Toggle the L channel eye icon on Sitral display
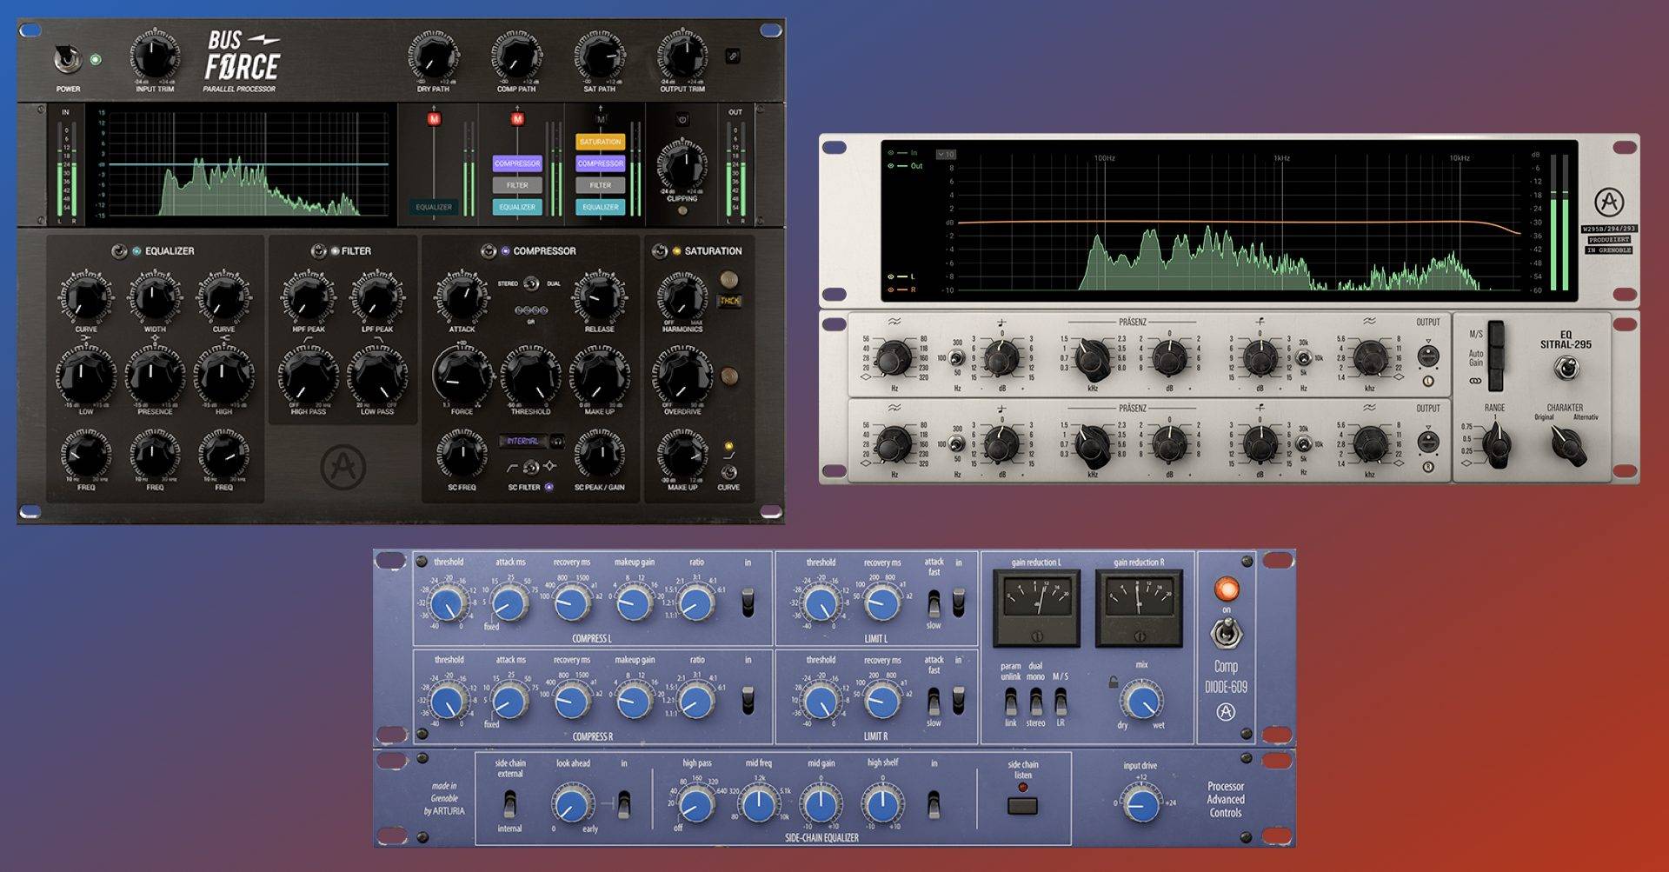This screenshot has height=872, width=1669. point(891,276)
